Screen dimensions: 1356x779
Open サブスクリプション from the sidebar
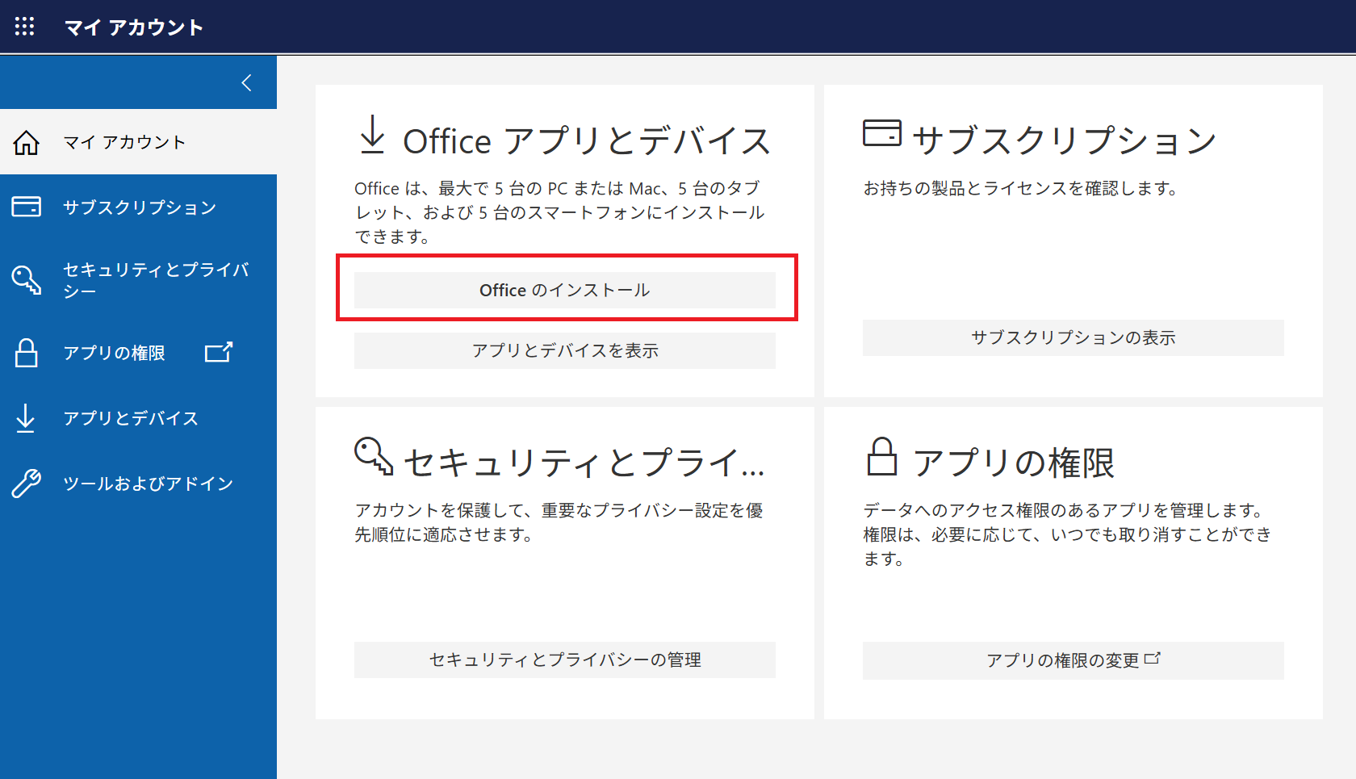coord(138,207)
